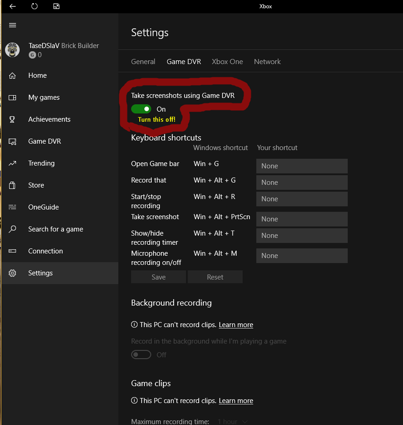Open Achievements trophy icon
The height and width of the screenshot is (425, 403).
point(12,119)
